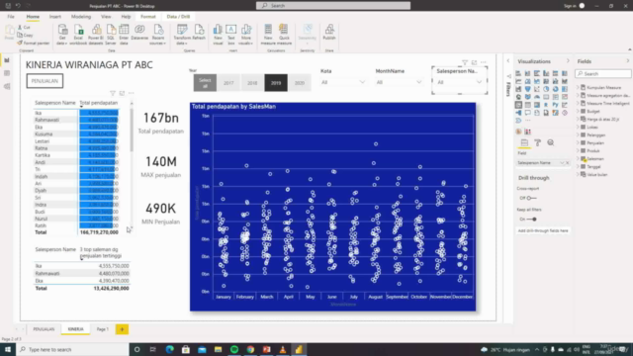Switch to Model view in left sidebar

pos(7,86)
